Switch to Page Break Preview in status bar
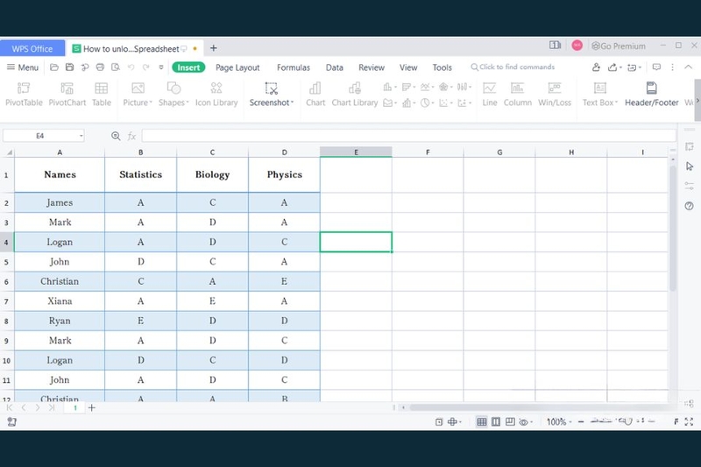This screenshot has height=467, width=701. click(510, 421)
